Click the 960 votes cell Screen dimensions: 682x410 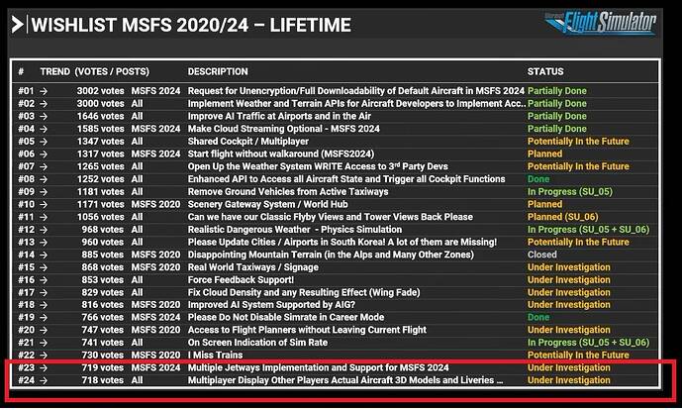click(103, 243)
